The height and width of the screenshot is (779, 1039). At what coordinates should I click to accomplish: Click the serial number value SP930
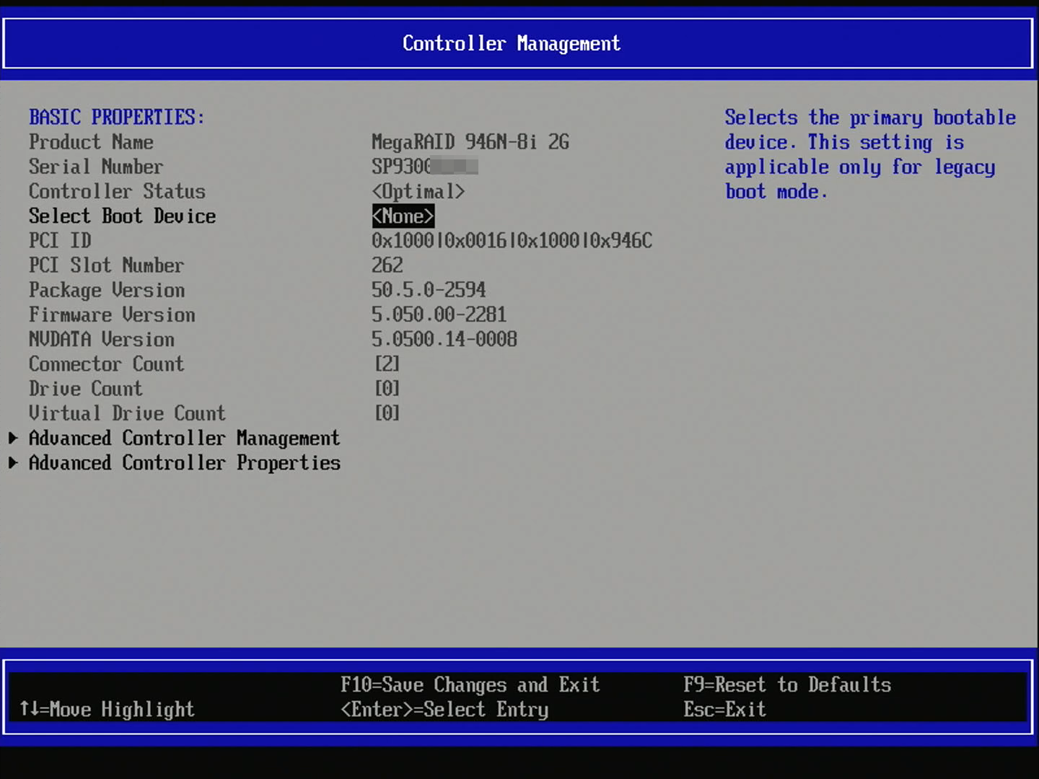(425, 166)
